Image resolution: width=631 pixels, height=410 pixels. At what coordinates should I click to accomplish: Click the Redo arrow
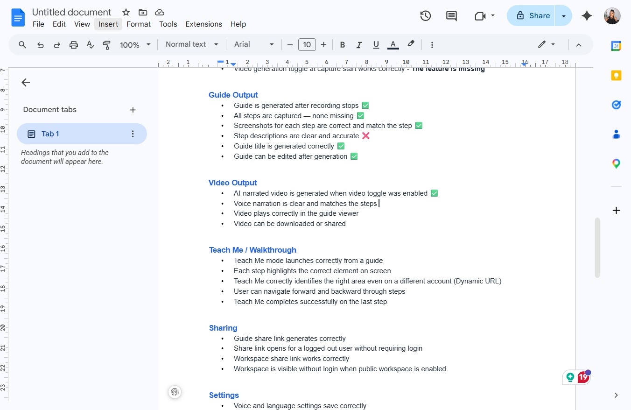pyautogui.click(x=57, y=45)
